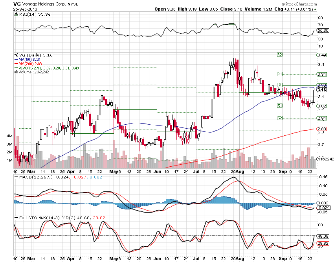
Task: Click the 2.91 price tag
Action: (x=322, y=118)
